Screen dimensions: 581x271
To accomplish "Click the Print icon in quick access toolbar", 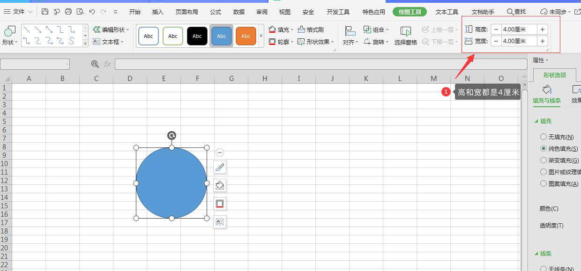I will pos(68,12).
